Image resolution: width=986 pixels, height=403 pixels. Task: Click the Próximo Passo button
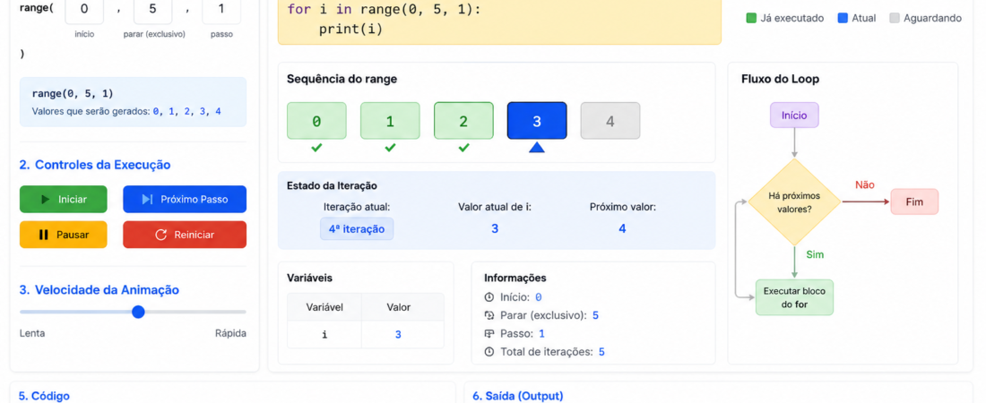(185, 200)
